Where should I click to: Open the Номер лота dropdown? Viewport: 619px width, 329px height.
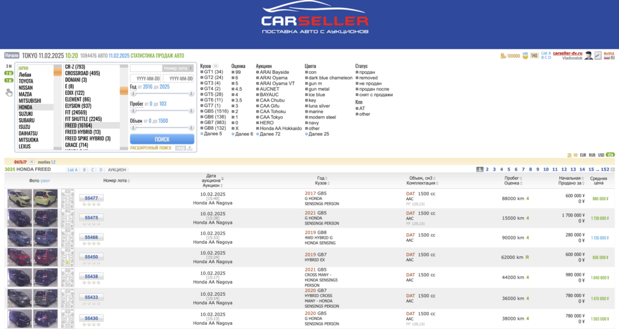pyautogui.click(x=178, y=68)
